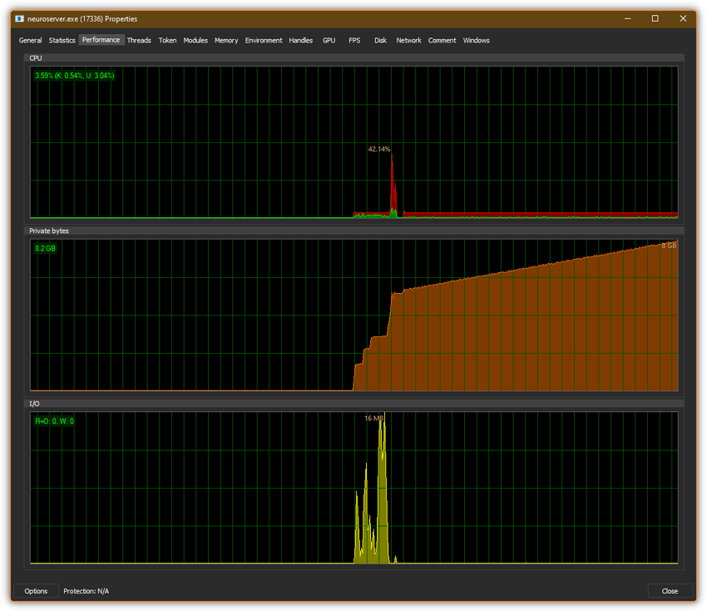Open the Comment tab
Viewport: 707px width, 611px height.
pos(442,40)
